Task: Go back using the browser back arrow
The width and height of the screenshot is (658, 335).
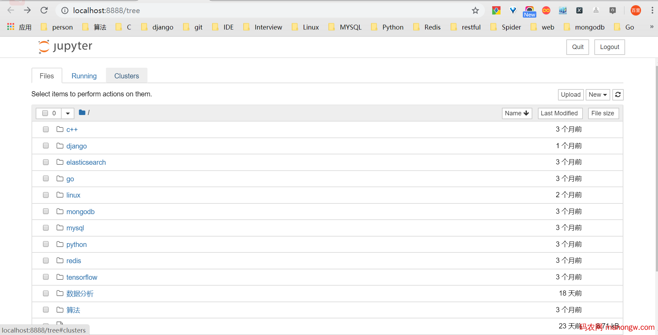Action: [11, 10]
